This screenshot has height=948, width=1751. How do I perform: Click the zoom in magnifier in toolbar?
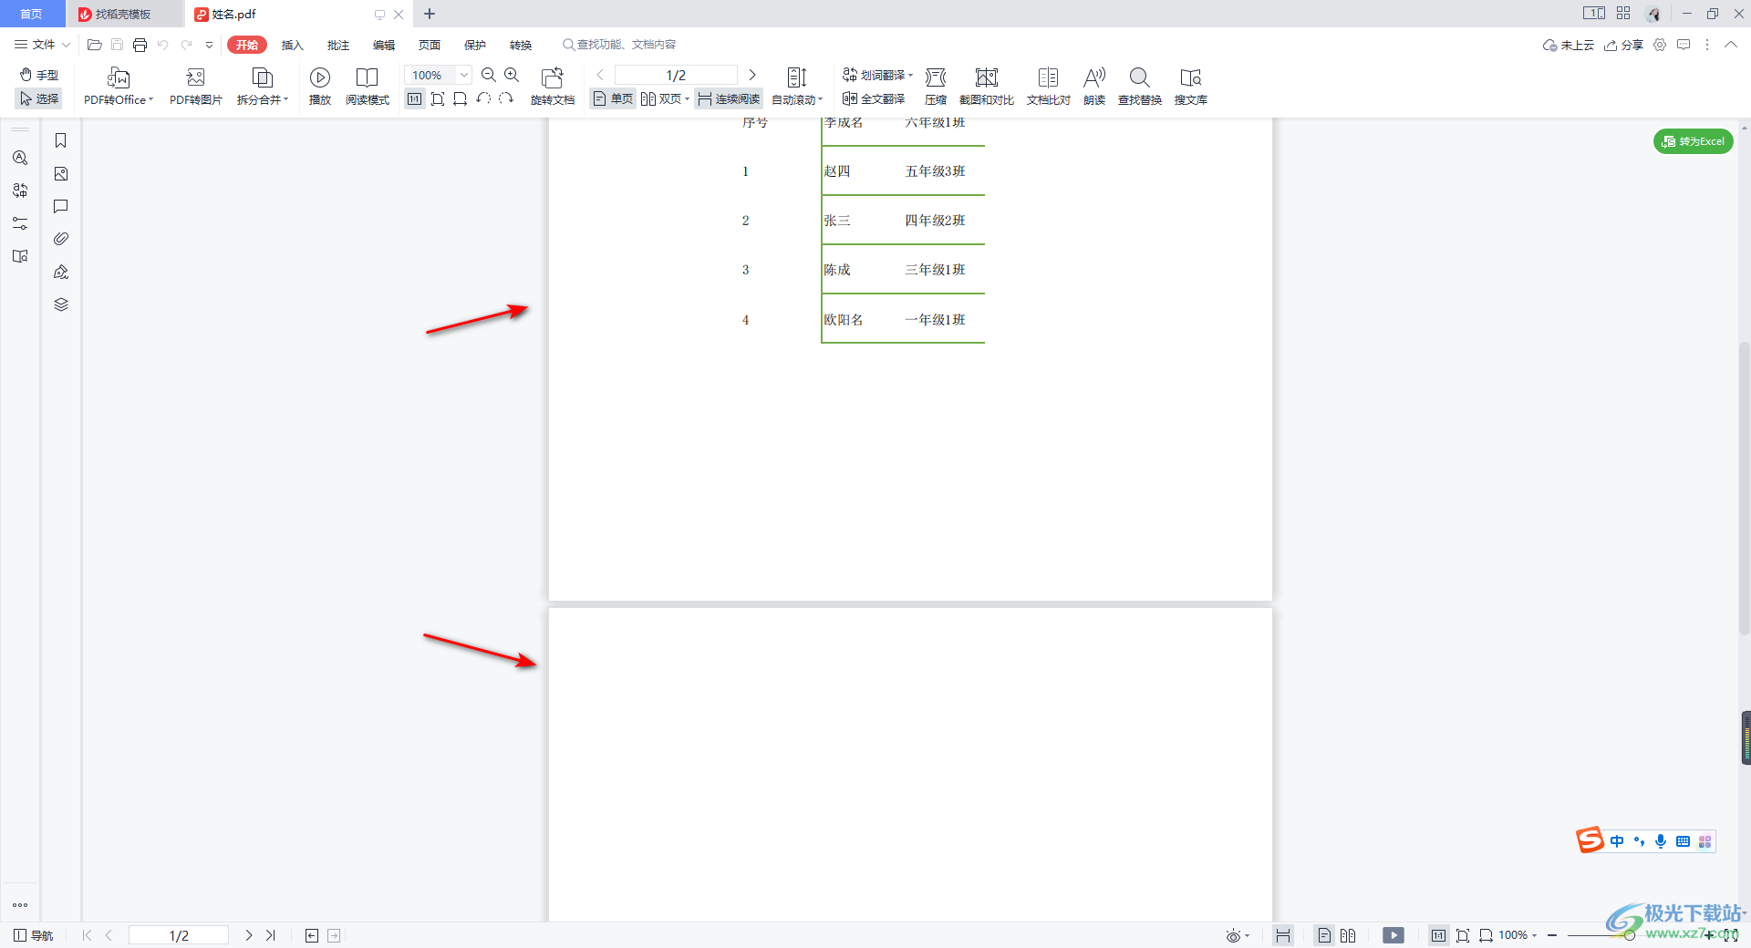coord(512,75)
